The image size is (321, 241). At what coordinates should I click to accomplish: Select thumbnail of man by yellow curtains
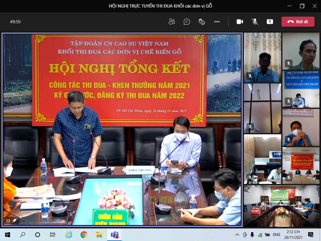[262, 58]
